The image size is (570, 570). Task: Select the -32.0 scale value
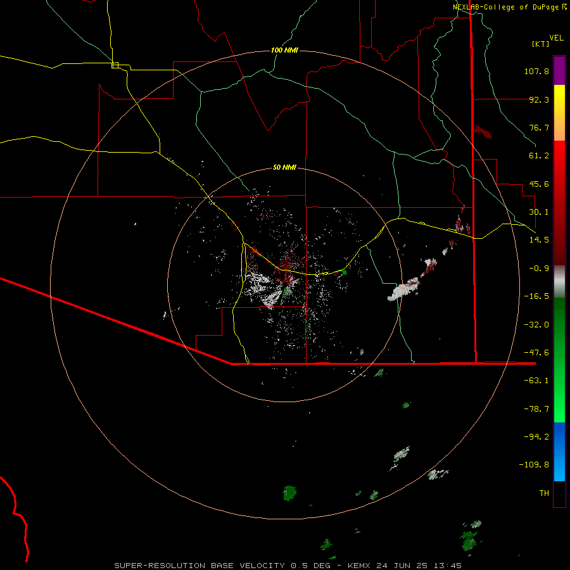(536, 325)
